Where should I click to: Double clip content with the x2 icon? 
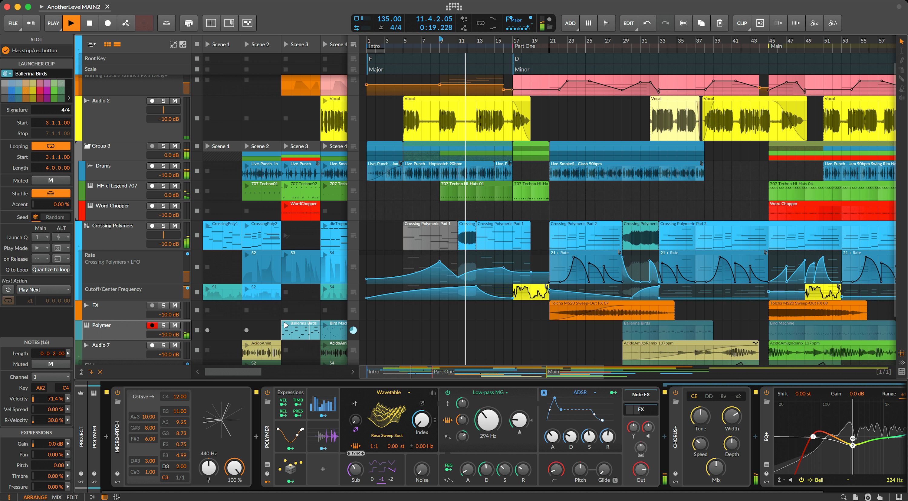point(760,23)
